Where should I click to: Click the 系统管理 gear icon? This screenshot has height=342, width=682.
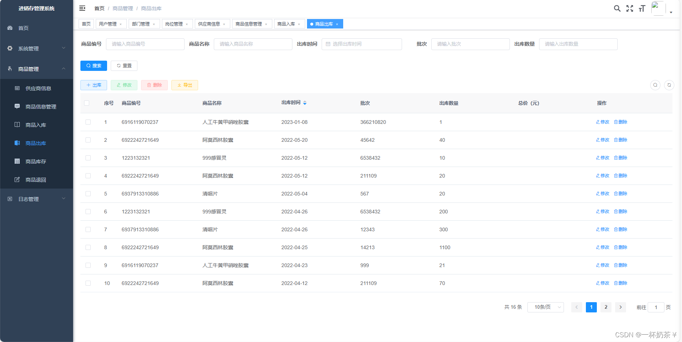click(x=10, y=48)
